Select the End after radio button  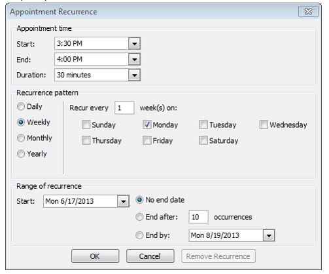[139, 217]
